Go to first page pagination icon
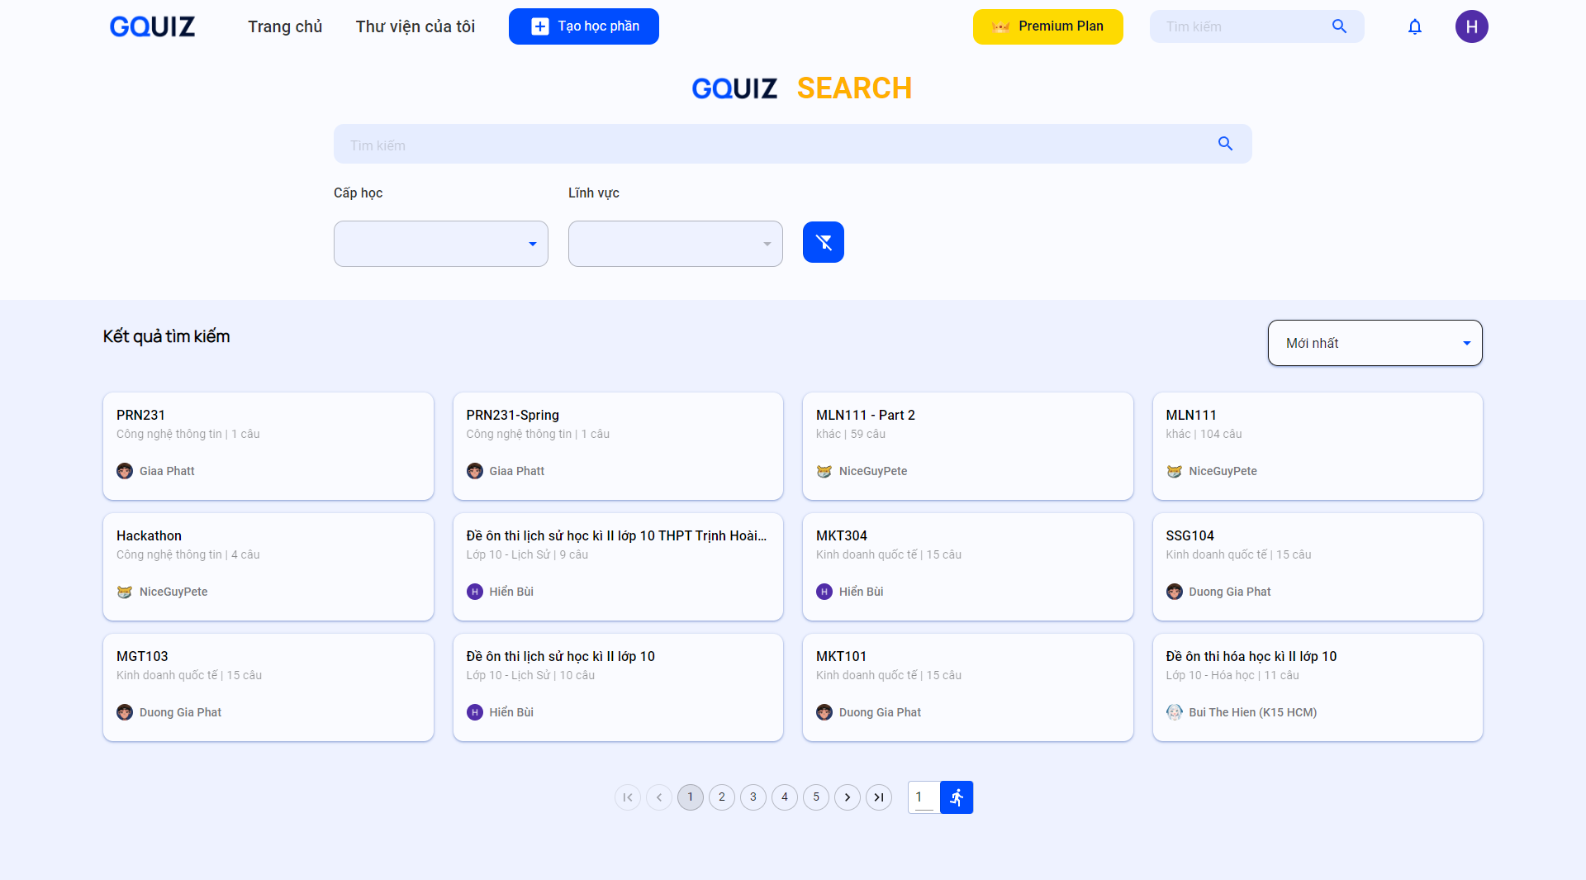This screenshot has width=1586, height=880. (x=628, y=797)
